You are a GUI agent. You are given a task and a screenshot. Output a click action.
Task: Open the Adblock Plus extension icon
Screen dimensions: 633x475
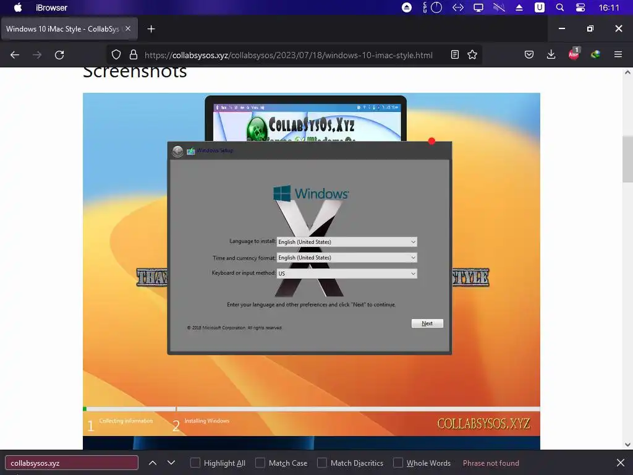pos(574,54)
